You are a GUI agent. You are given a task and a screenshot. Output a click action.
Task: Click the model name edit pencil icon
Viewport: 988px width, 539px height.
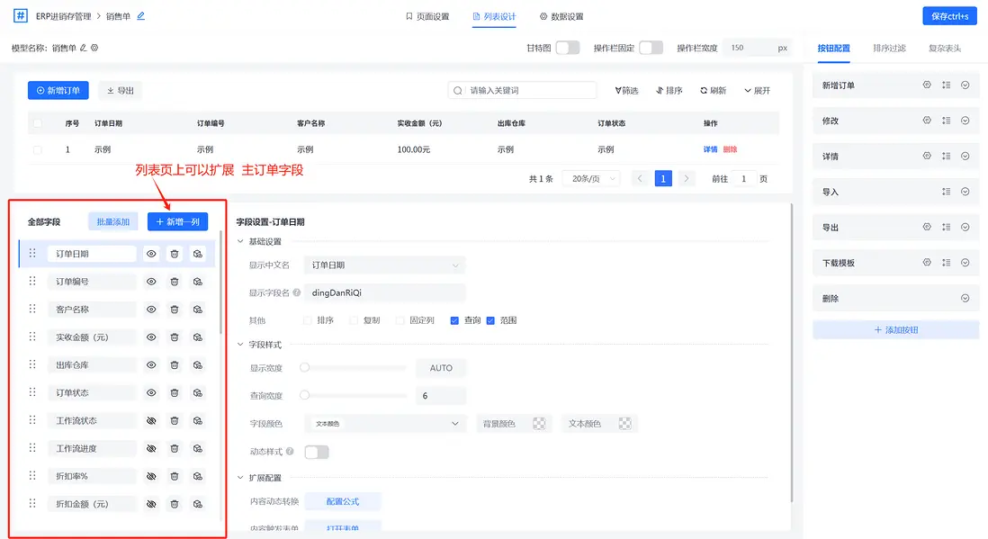[83, 48]
